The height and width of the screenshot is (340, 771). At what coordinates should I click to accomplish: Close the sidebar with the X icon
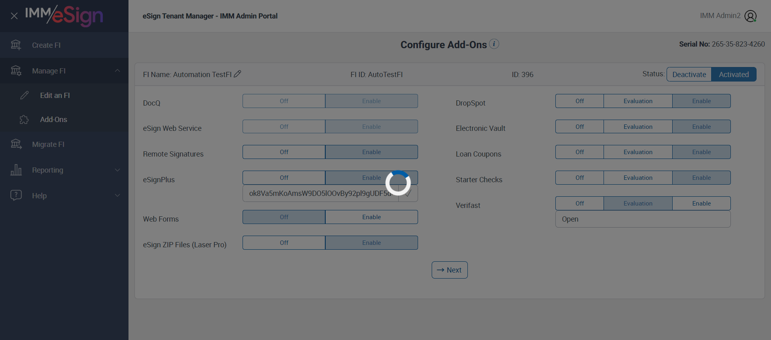coord(14,16)
